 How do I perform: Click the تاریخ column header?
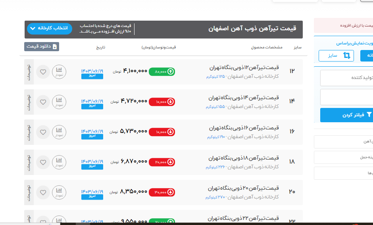[x=100, y=47]
